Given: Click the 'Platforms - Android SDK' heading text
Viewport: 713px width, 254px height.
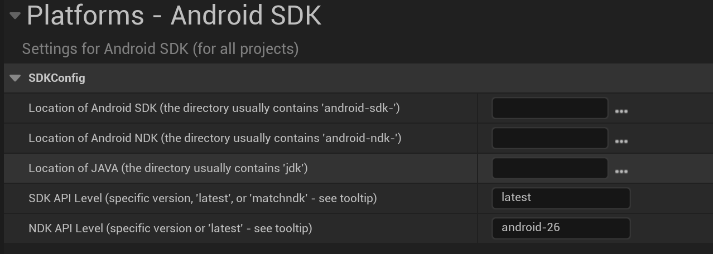Looking at the screenshot, I should tap(174, 16).
